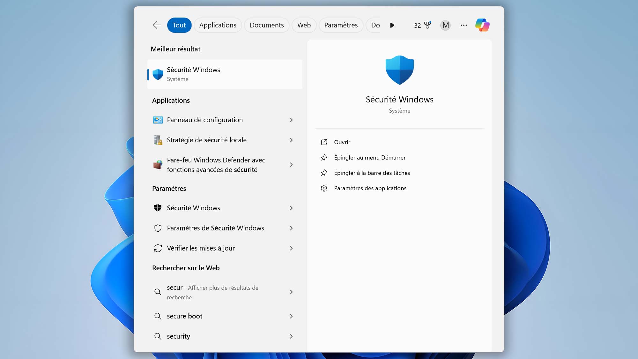Screen dimensions: 638x359
Task: Select the partially hidden Do filter tab
Action: click(374, 25)
